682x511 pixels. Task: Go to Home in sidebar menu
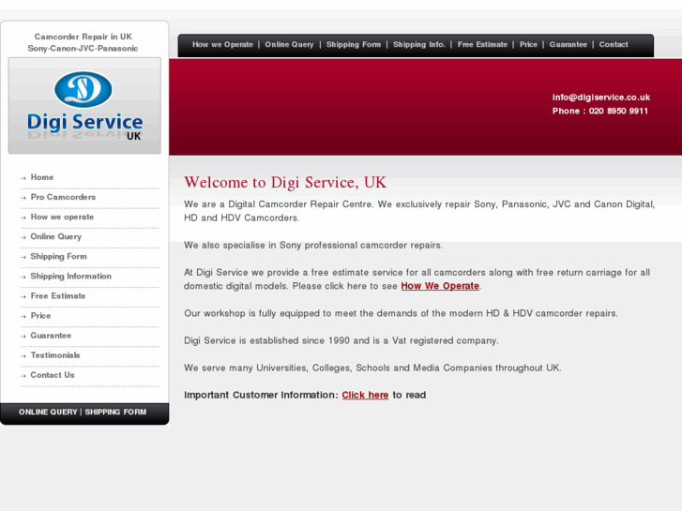point(42,177)
